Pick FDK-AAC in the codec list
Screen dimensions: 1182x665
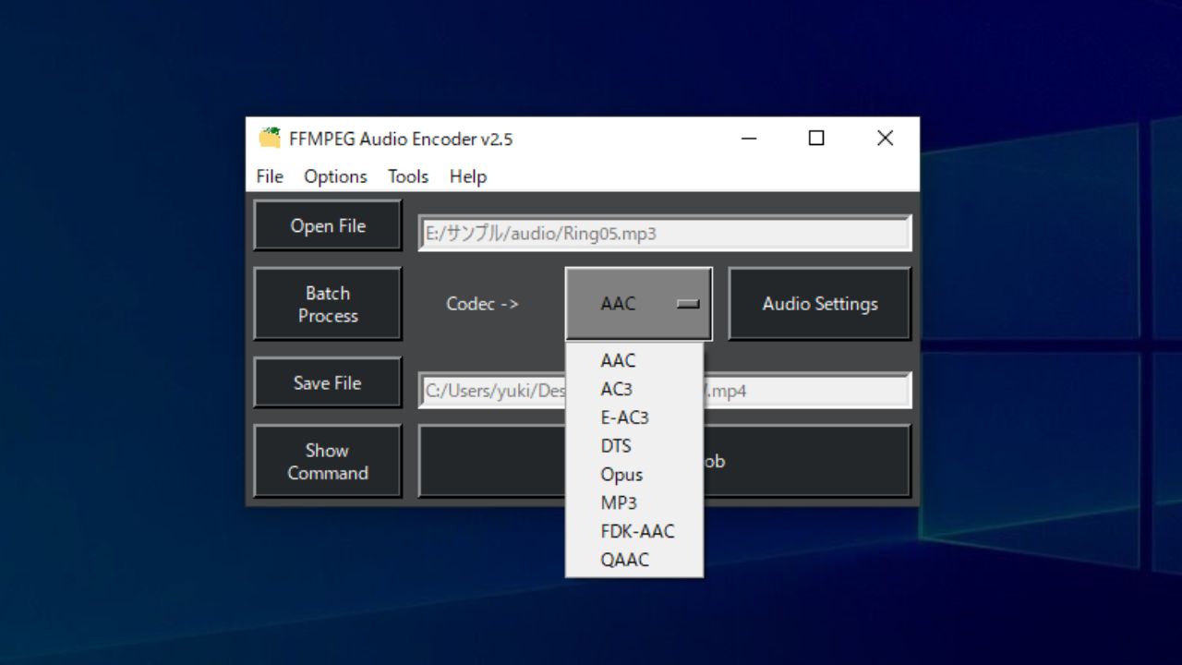click(x=634, y=531)
